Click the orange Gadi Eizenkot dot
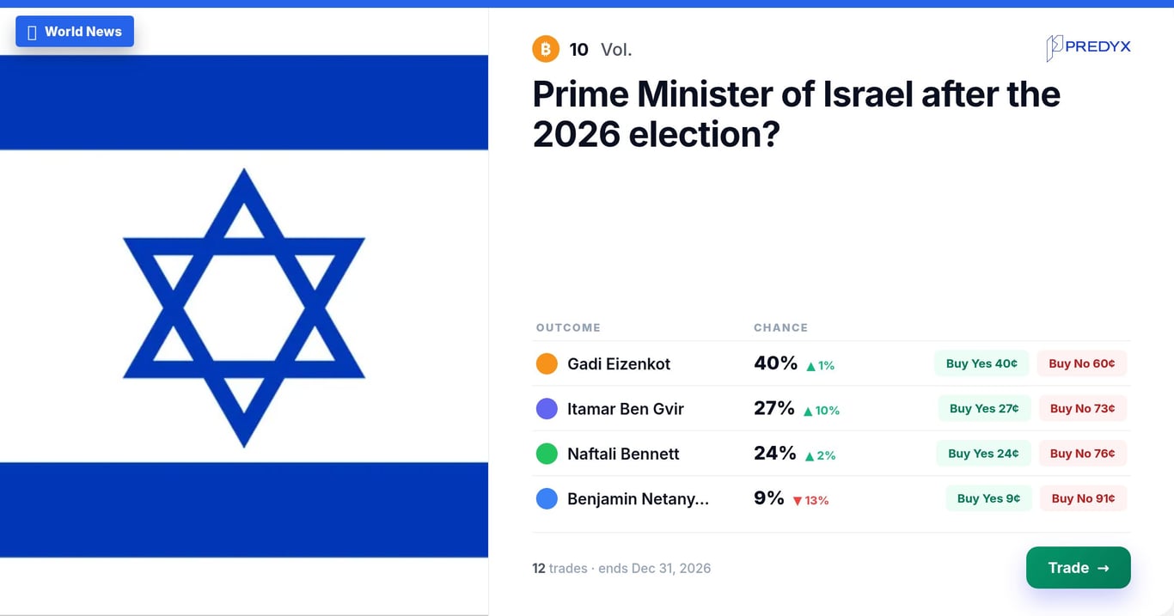This screenshot has height=616, width=1174. coord(547,363)
